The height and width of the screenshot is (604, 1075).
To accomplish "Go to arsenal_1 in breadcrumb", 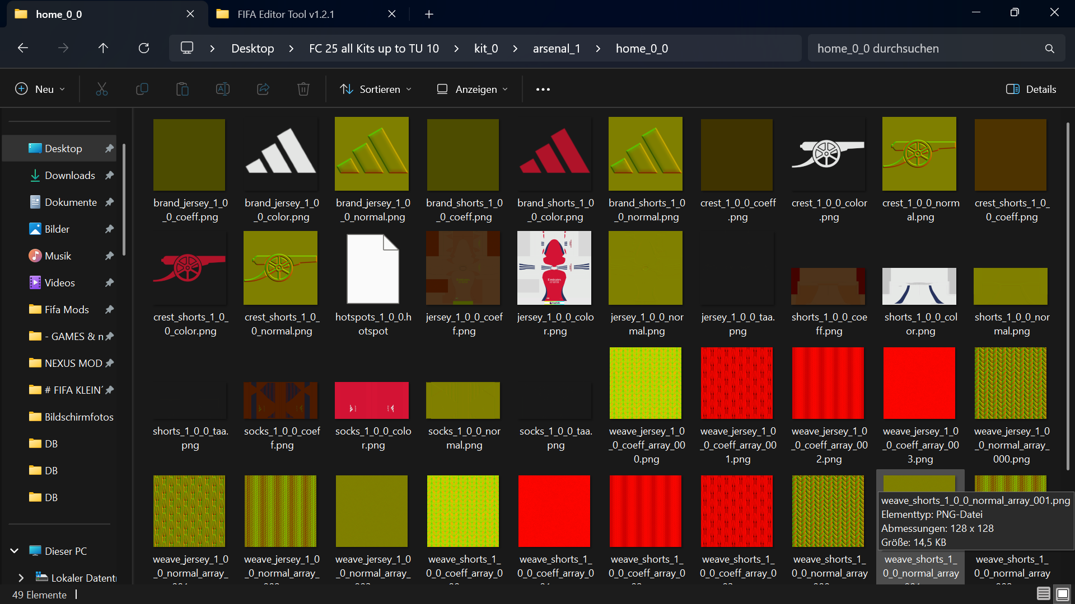I will coord(557,49).
